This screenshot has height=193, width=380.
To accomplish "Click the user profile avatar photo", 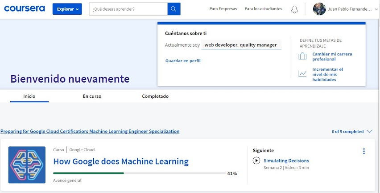I will point(319,9).
